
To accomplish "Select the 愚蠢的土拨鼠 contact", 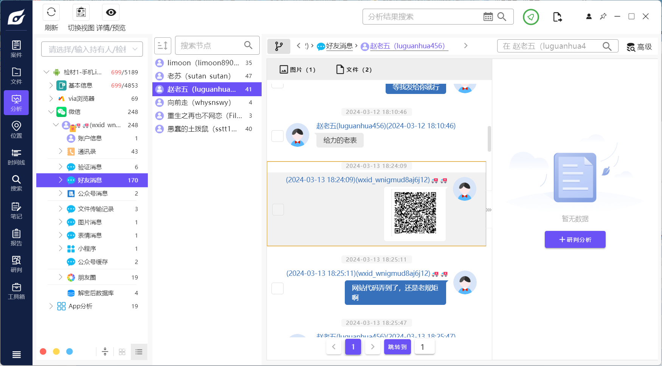I will click(207, 129).
